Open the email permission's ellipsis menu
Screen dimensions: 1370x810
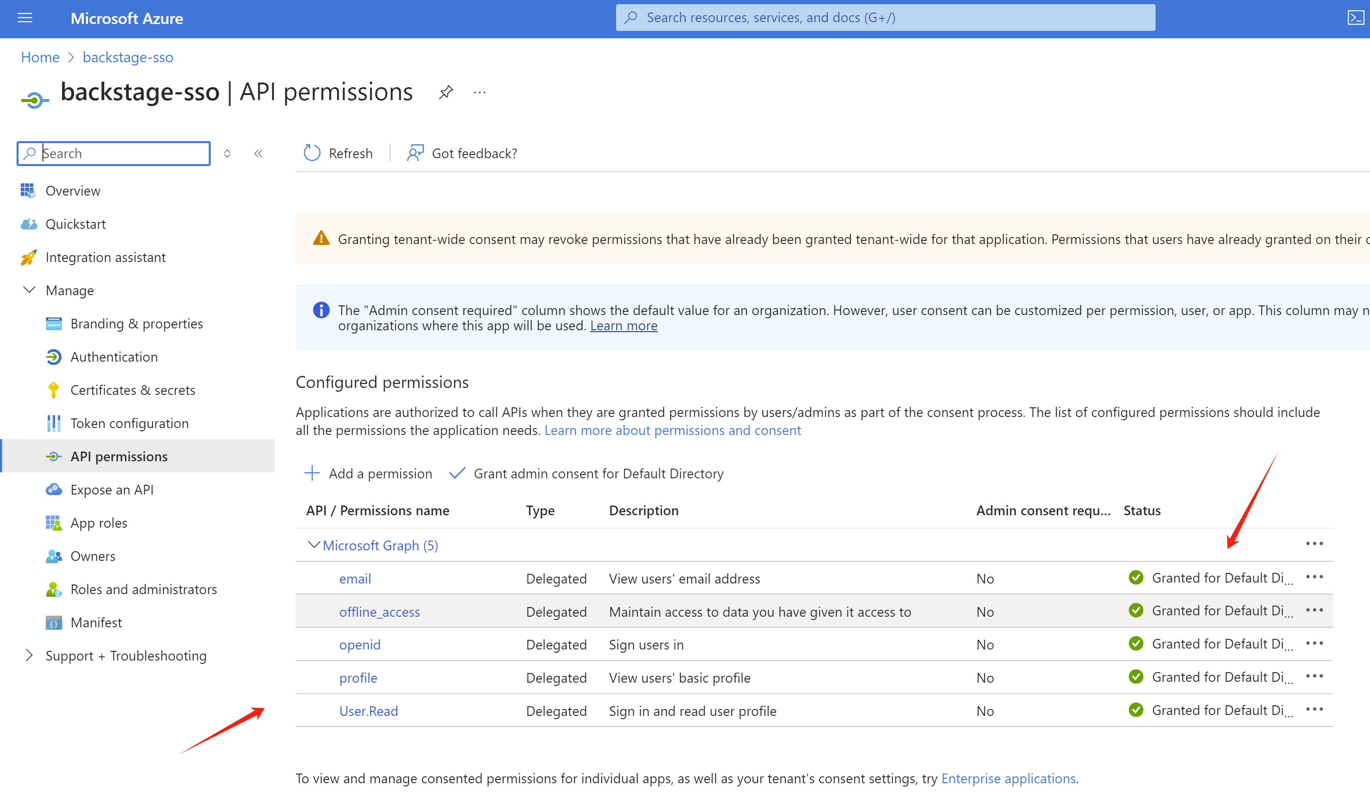coord(1314,577)
